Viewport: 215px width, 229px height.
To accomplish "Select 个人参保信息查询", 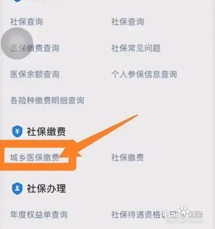I will [144, 74].
